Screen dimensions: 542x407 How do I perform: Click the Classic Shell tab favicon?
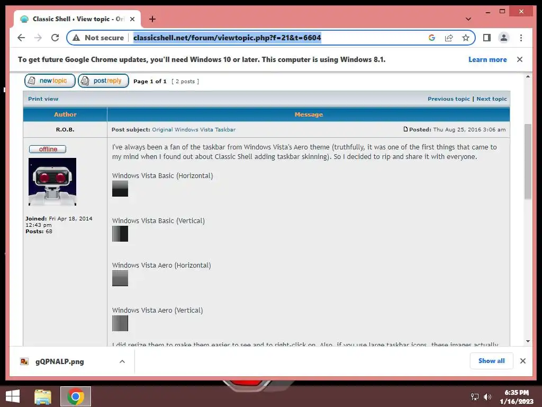click(24, 19)
